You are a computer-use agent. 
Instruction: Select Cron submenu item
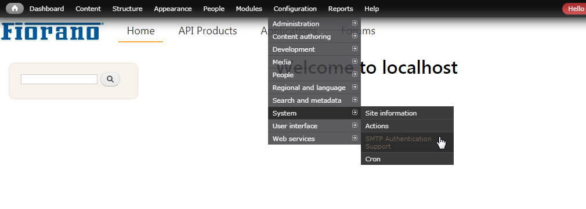point(407,159)
